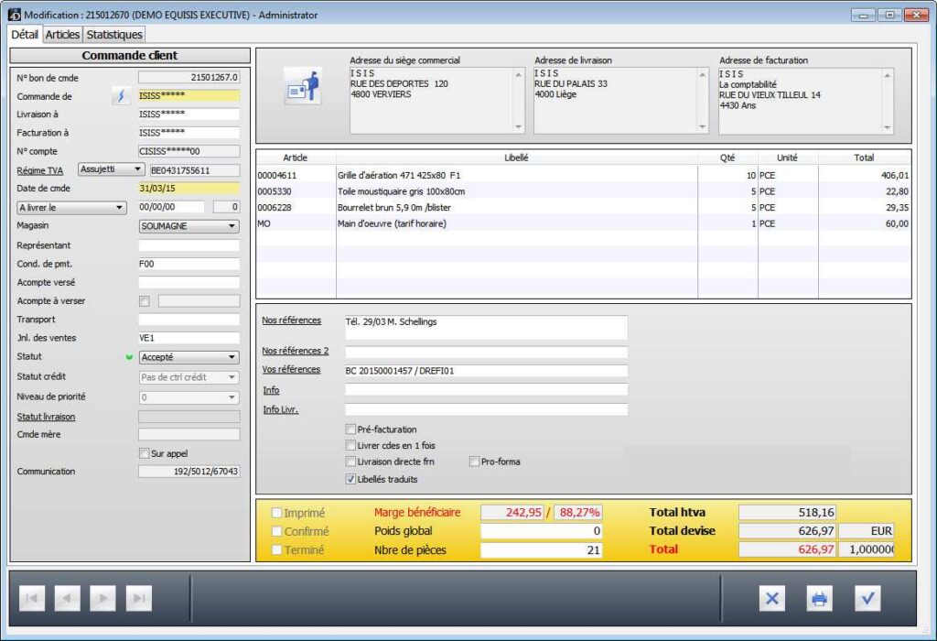Click the Vos références link
This screenshot has height=641, width=937.
(x=291, y=370)
